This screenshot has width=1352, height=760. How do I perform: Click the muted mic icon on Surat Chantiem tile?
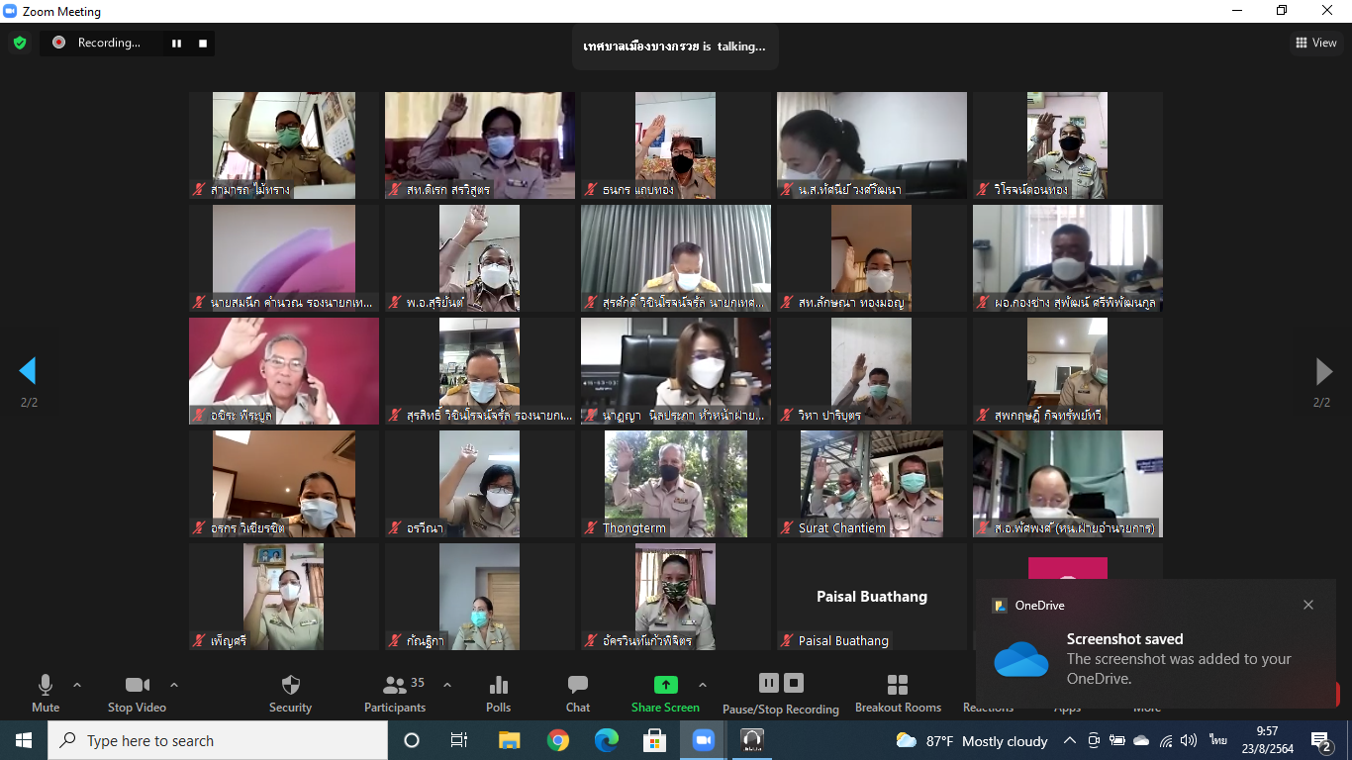click(x=788, y=528)
